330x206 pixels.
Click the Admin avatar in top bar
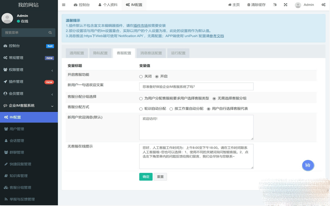[298, 5]
